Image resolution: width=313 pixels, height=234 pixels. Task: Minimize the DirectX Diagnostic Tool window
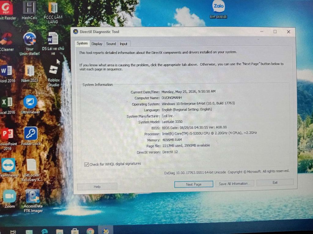tap(262, 32)
